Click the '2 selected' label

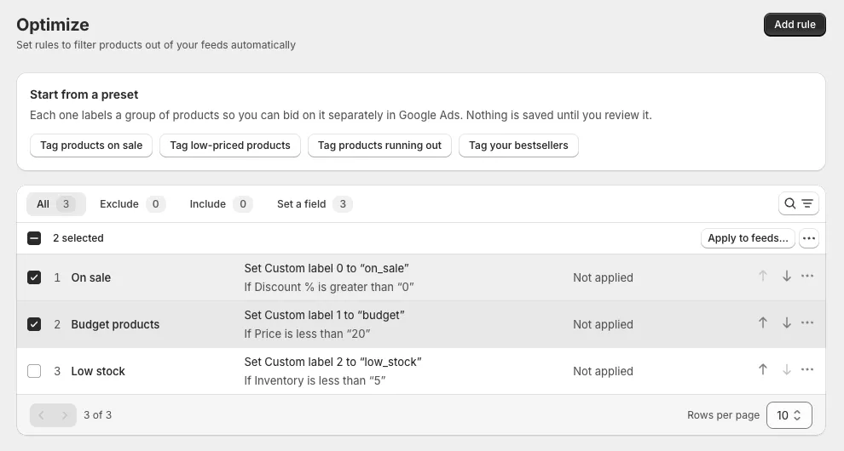coord(78,238)
